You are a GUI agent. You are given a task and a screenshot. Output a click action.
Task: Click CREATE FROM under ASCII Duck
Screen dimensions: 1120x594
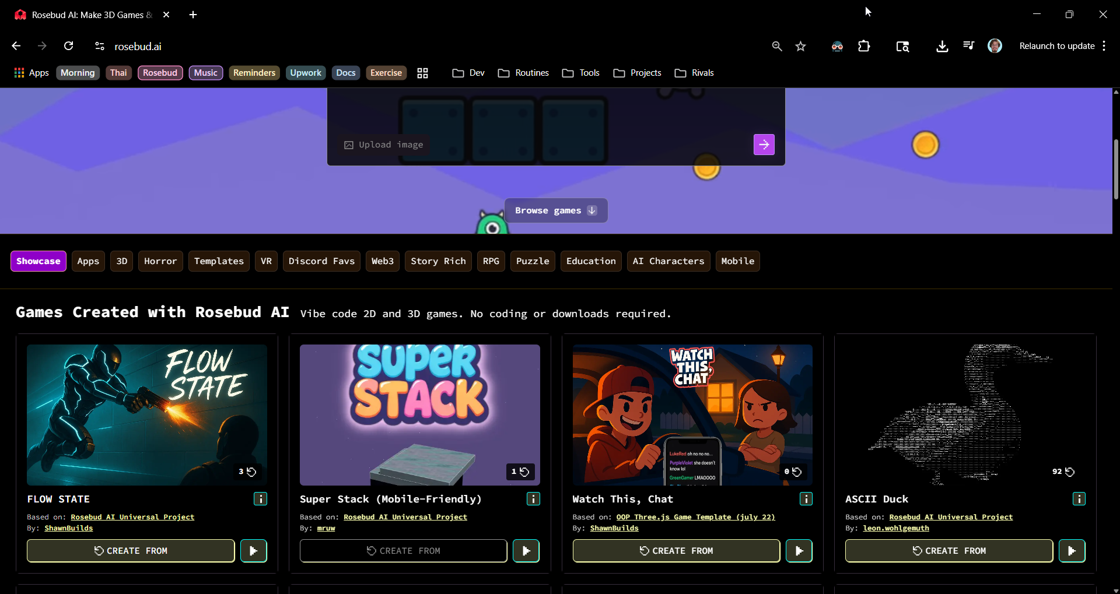pos(949,551)
